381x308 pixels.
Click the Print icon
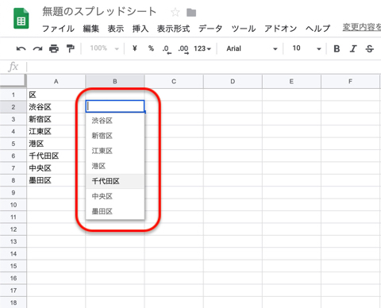point(54,48)
